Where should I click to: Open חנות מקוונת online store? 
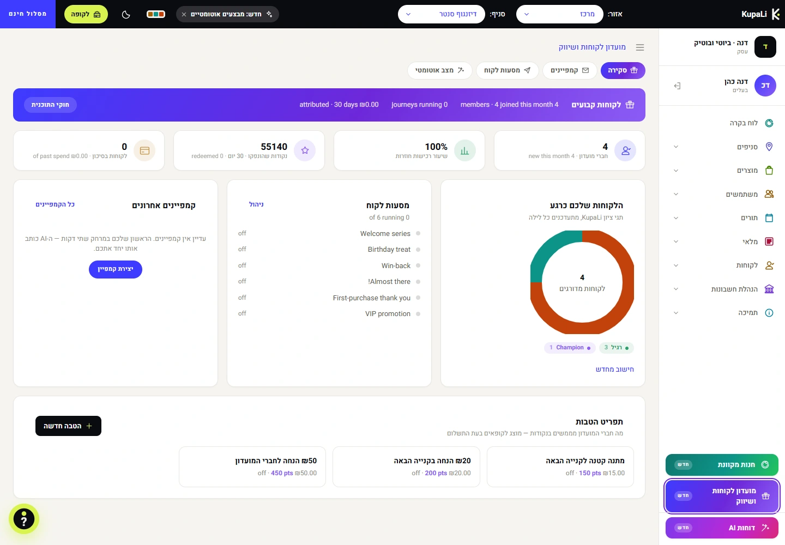tap(722, 465)
